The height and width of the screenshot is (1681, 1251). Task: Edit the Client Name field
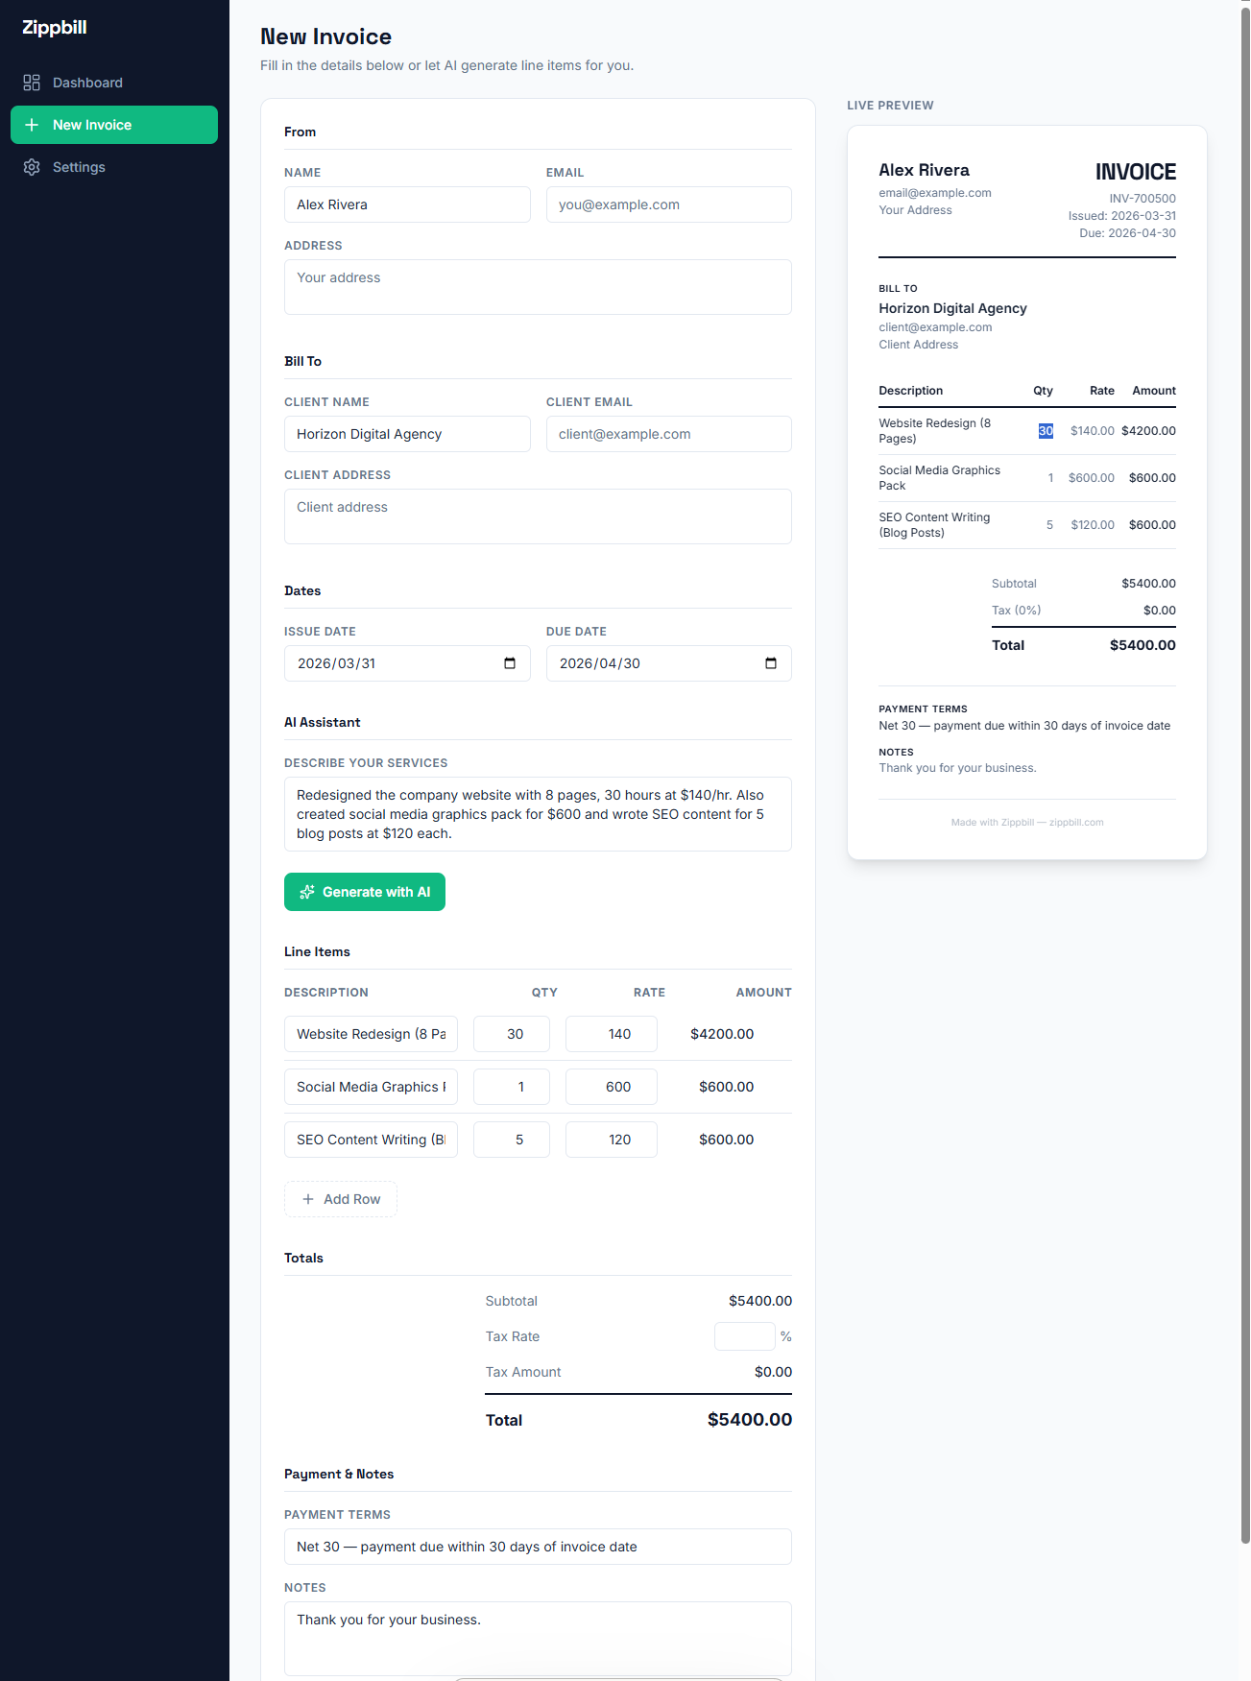(407, 434)
